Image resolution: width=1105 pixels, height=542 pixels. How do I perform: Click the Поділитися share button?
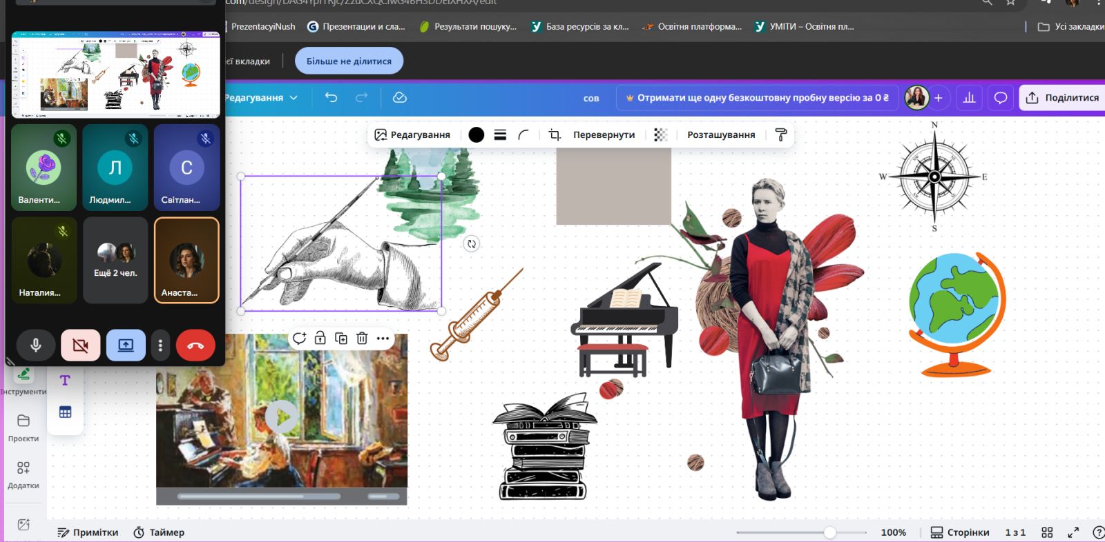(1062, 98)
